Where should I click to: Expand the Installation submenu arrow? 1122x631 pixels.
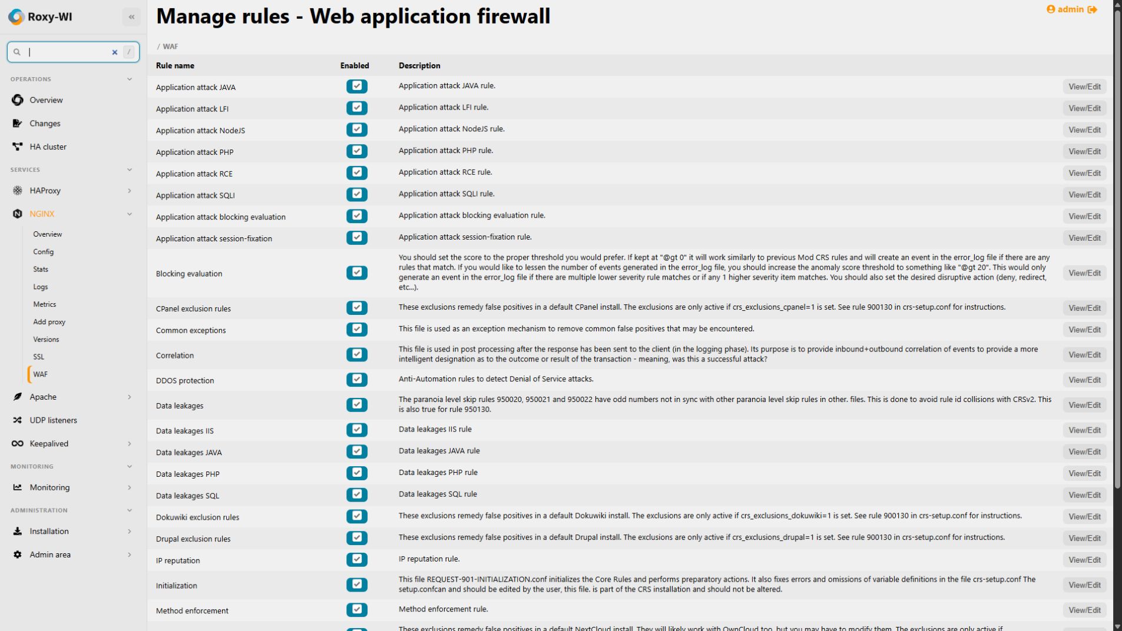(130, 532)
